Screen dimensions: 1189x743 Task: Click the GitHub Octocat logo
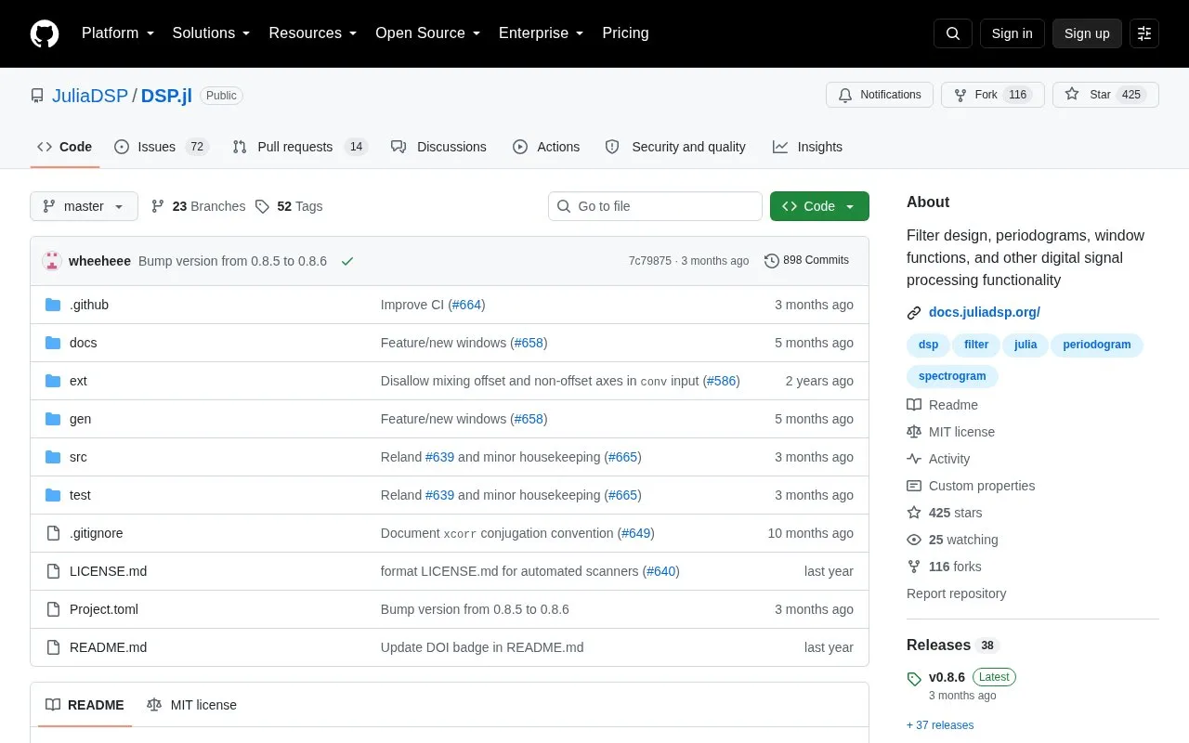coord(45,33)
